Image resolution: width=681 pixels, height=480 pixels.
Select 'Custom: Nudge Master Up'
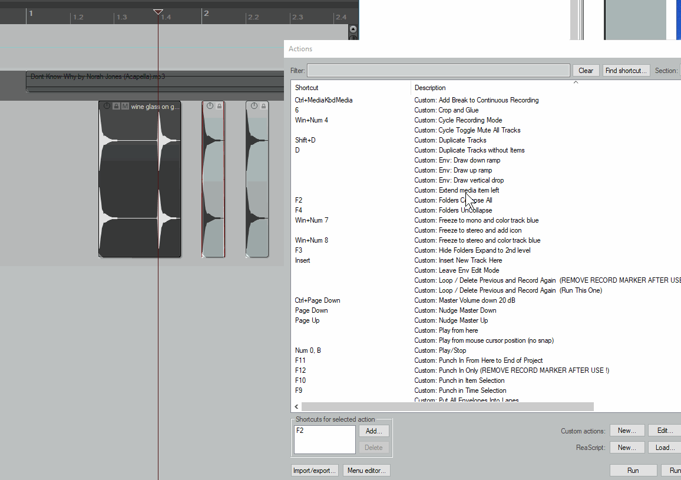click(451, 320)
